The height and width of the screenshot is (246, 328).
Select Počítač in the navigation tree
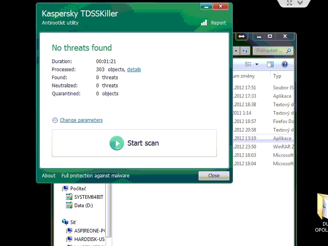click(x=78, y=189)
